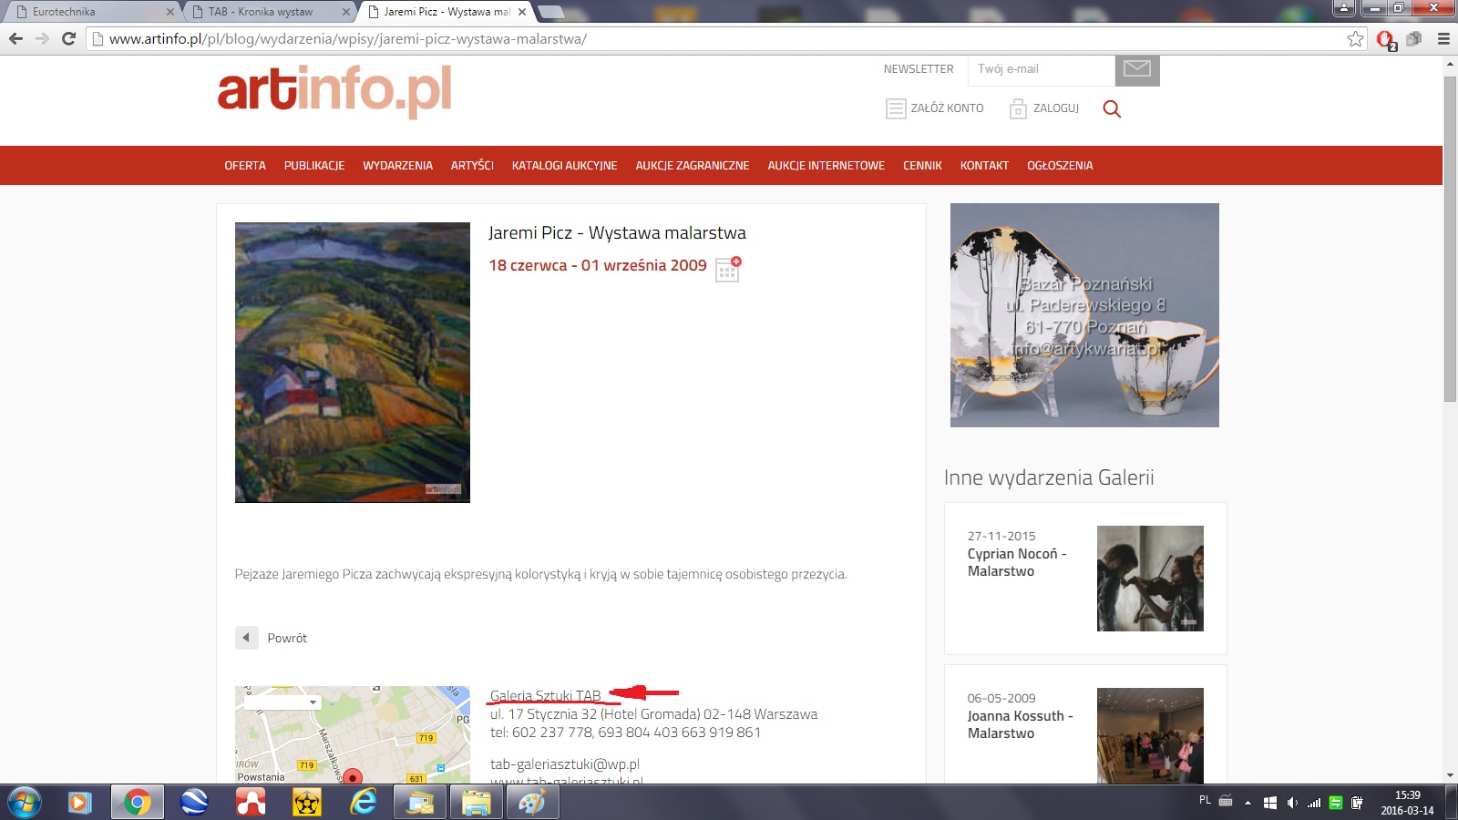Open the Galeria Sztuki TAB link
Viewport: 1458px width, 820px height.
[x=546, y=696]
